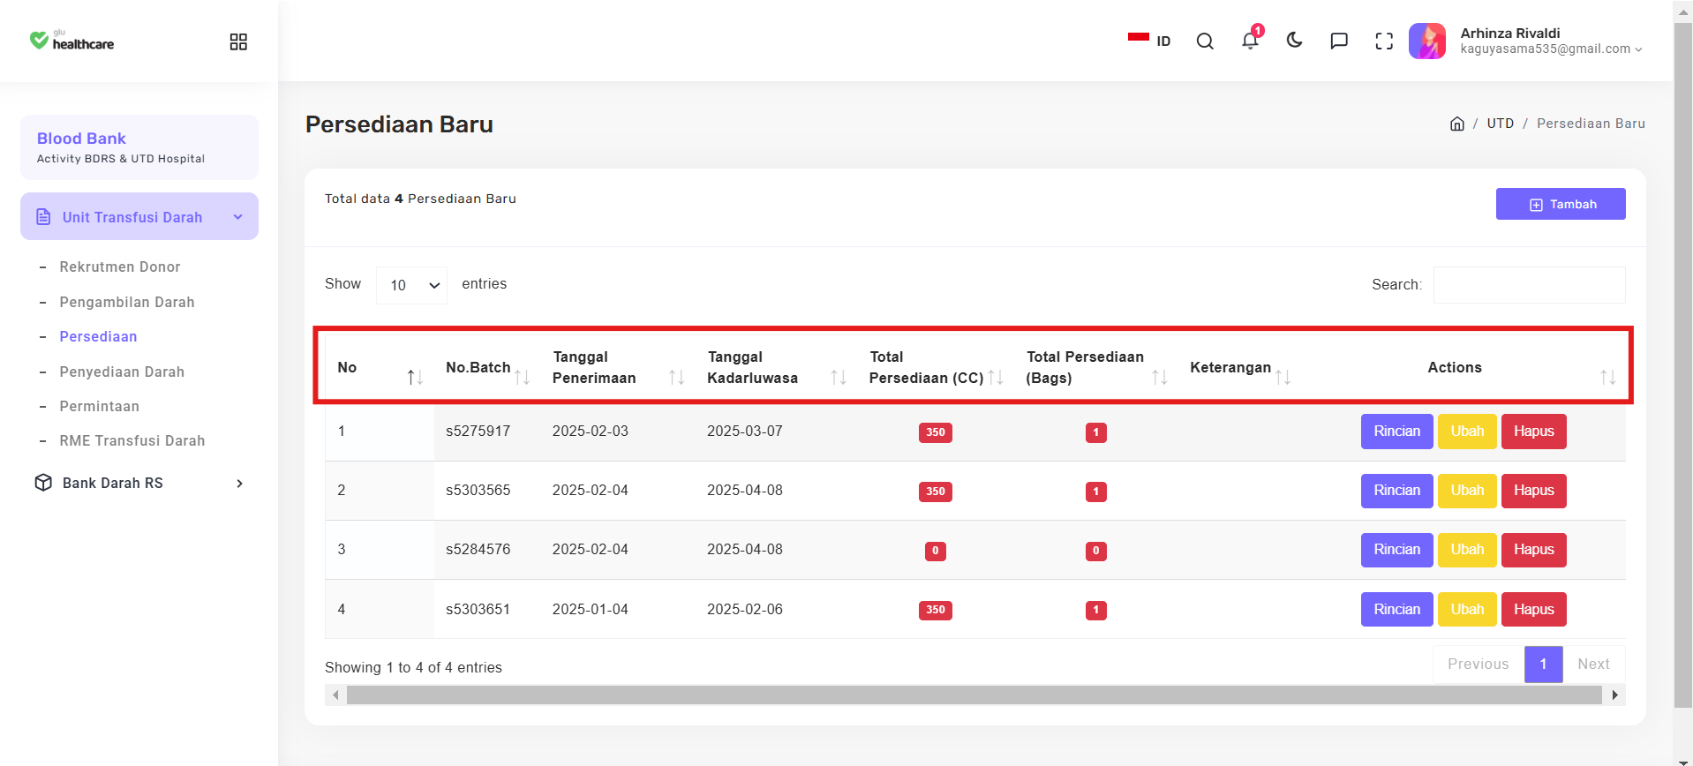
Task: Open Pengambilan Darah menu item
Action: coord(127,302)
